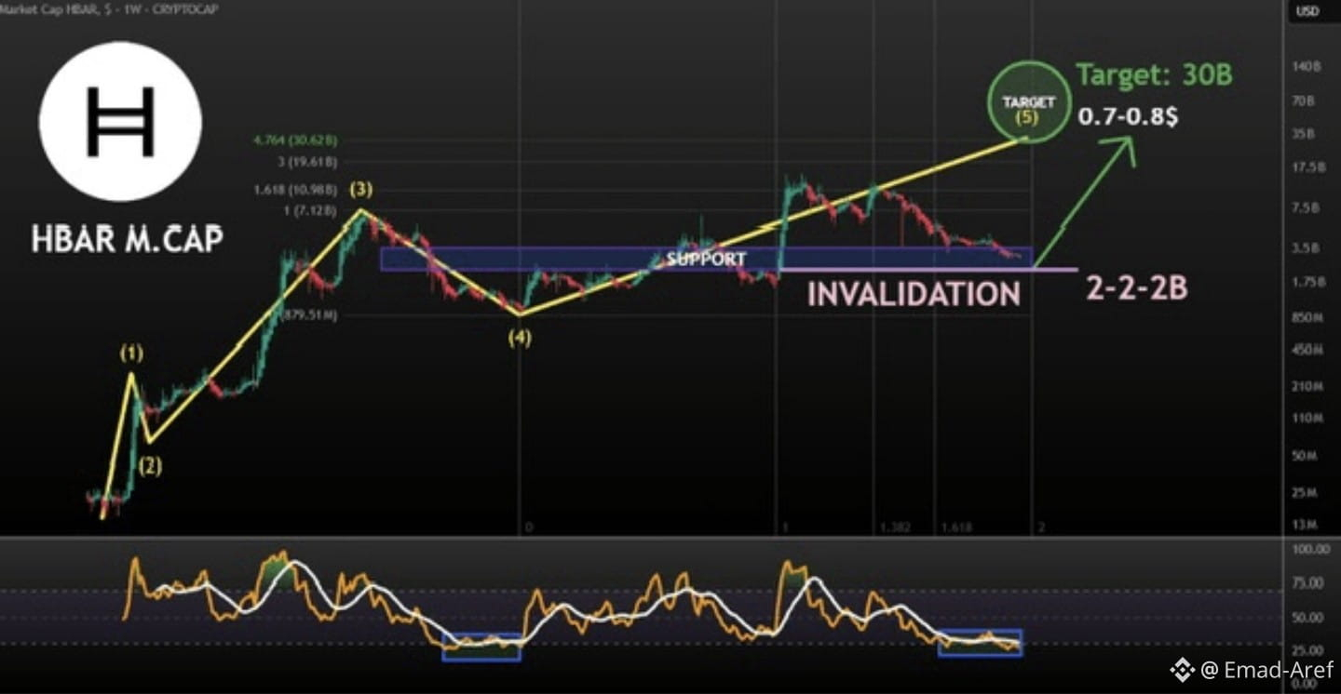Select the "Target: 30B" text
Viewport: 1341px width, 694px height.
coord(1154,74)
